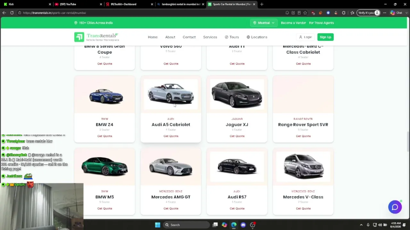
Task: Open the Tours menu item
Action: point(232,37)
